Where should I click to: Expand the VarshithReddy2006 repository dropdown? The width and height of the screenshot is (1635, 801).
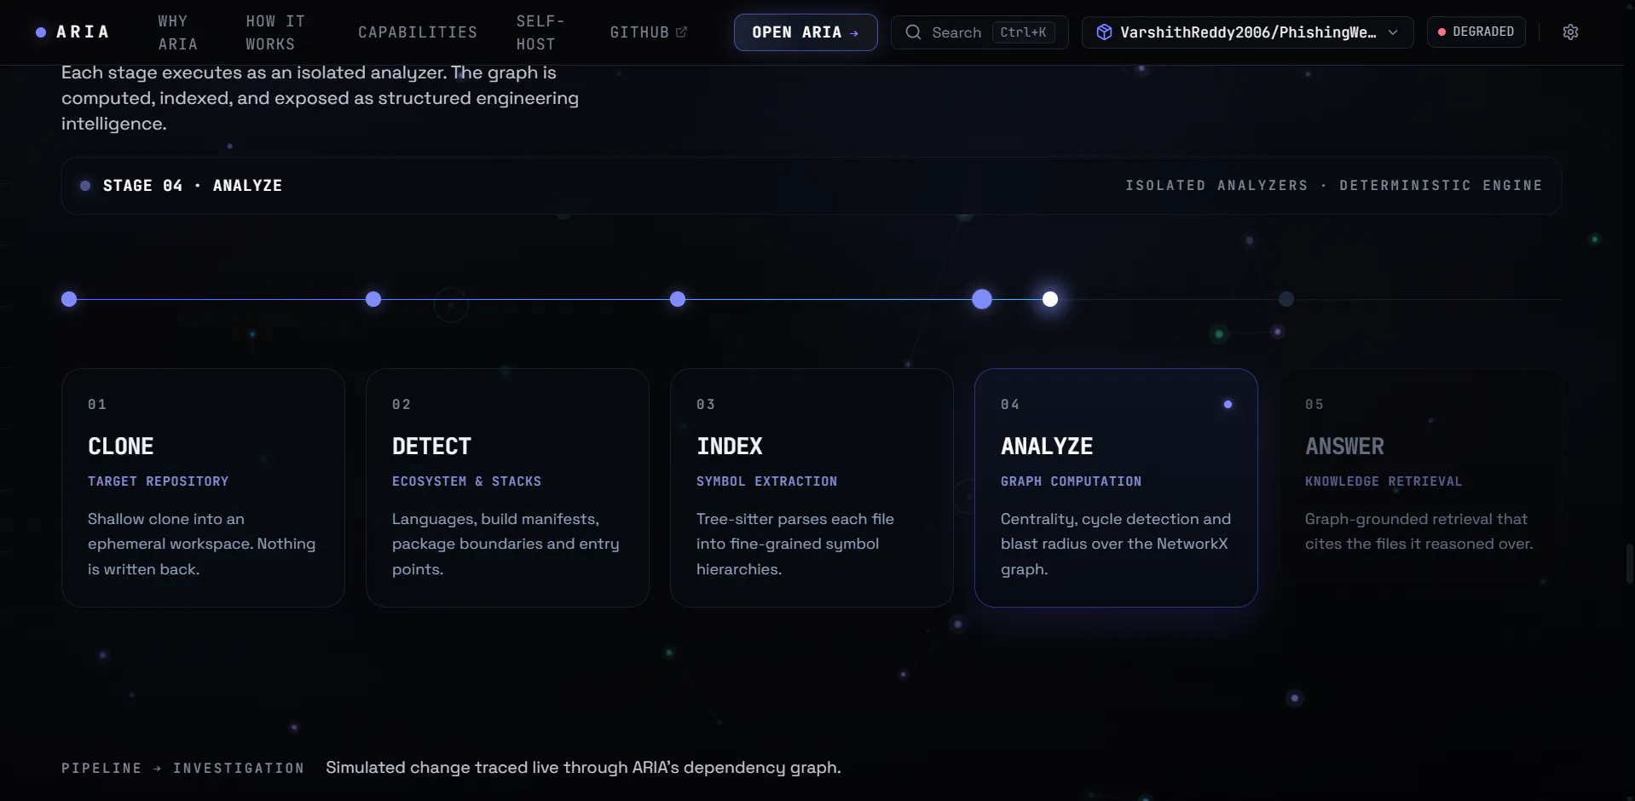click(1247, 32)
